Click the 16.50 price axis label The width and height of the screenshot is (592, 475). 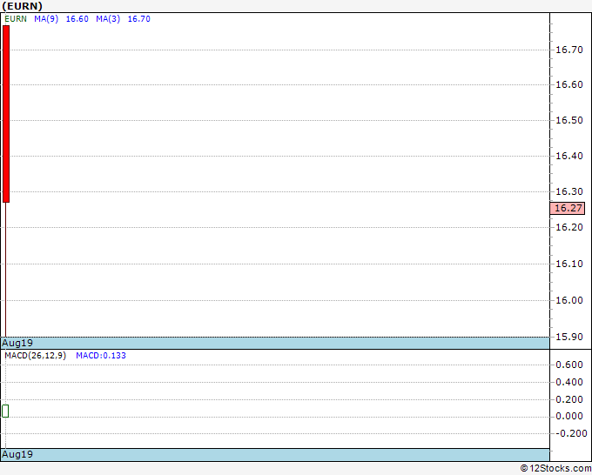pos(569,120)
